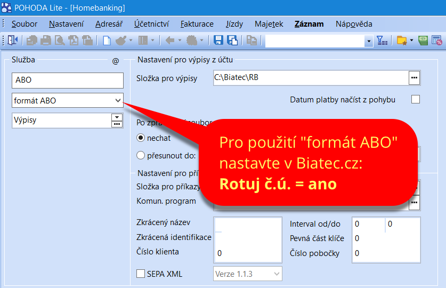The height and width of the screenshot is (288, 446).
Task: Enable the SEPA XML checkbox
Action: click(141, 274)
